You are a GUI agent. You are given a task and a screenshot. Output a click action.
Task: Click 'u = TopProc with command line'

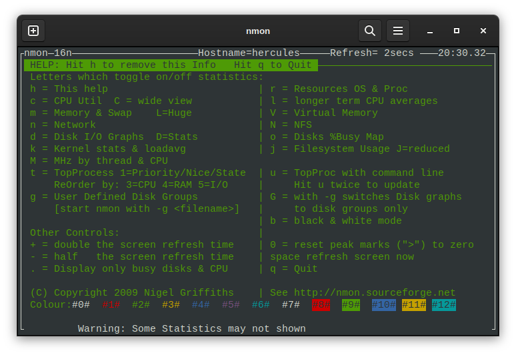(x=357, y=173)
